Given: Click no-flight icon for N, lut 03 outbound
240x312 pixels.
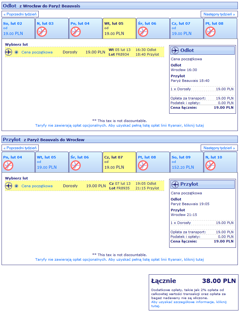Looking at the screenshot, I should click(x=42, y=32).
